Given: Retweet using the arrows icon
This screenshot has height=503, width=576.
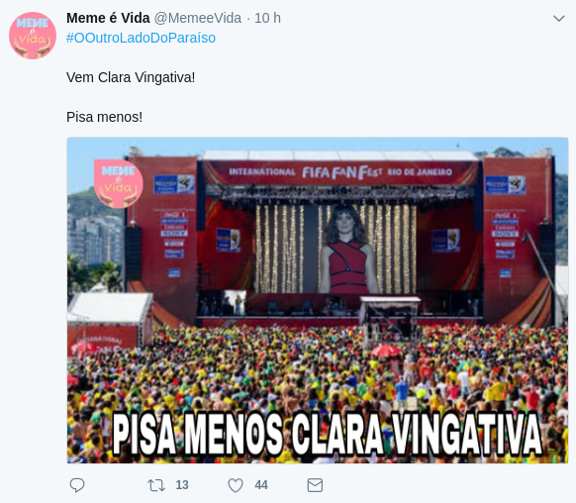Looking at the screenshot, I should (x=156, y=485).
